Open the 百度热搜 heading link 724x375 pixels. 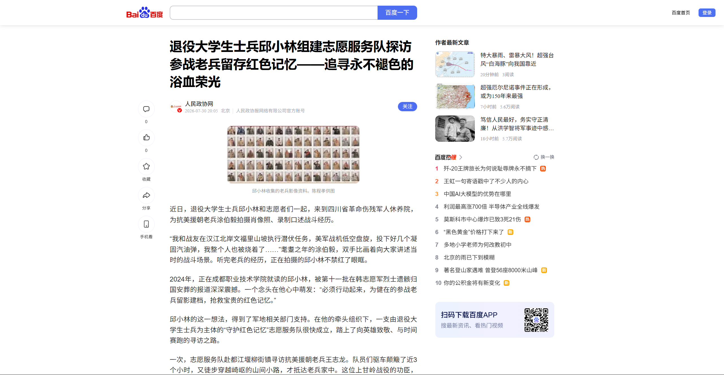(446, 157)
